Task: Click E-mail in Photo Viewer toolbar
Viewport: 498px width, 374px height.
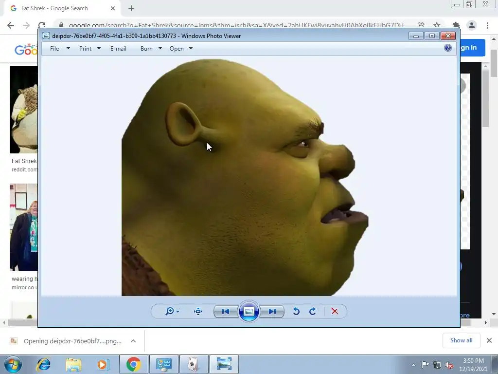Action: [x=118, y=49]
